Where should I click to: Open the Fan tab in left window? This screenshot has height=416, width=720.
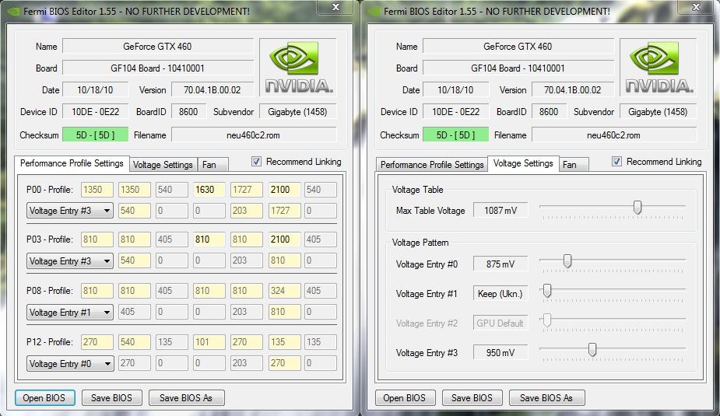tap(212, 165)
